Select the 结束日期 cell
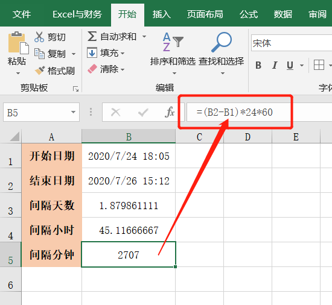This screenshot has height=305, width=332. [x=51, y=180]
